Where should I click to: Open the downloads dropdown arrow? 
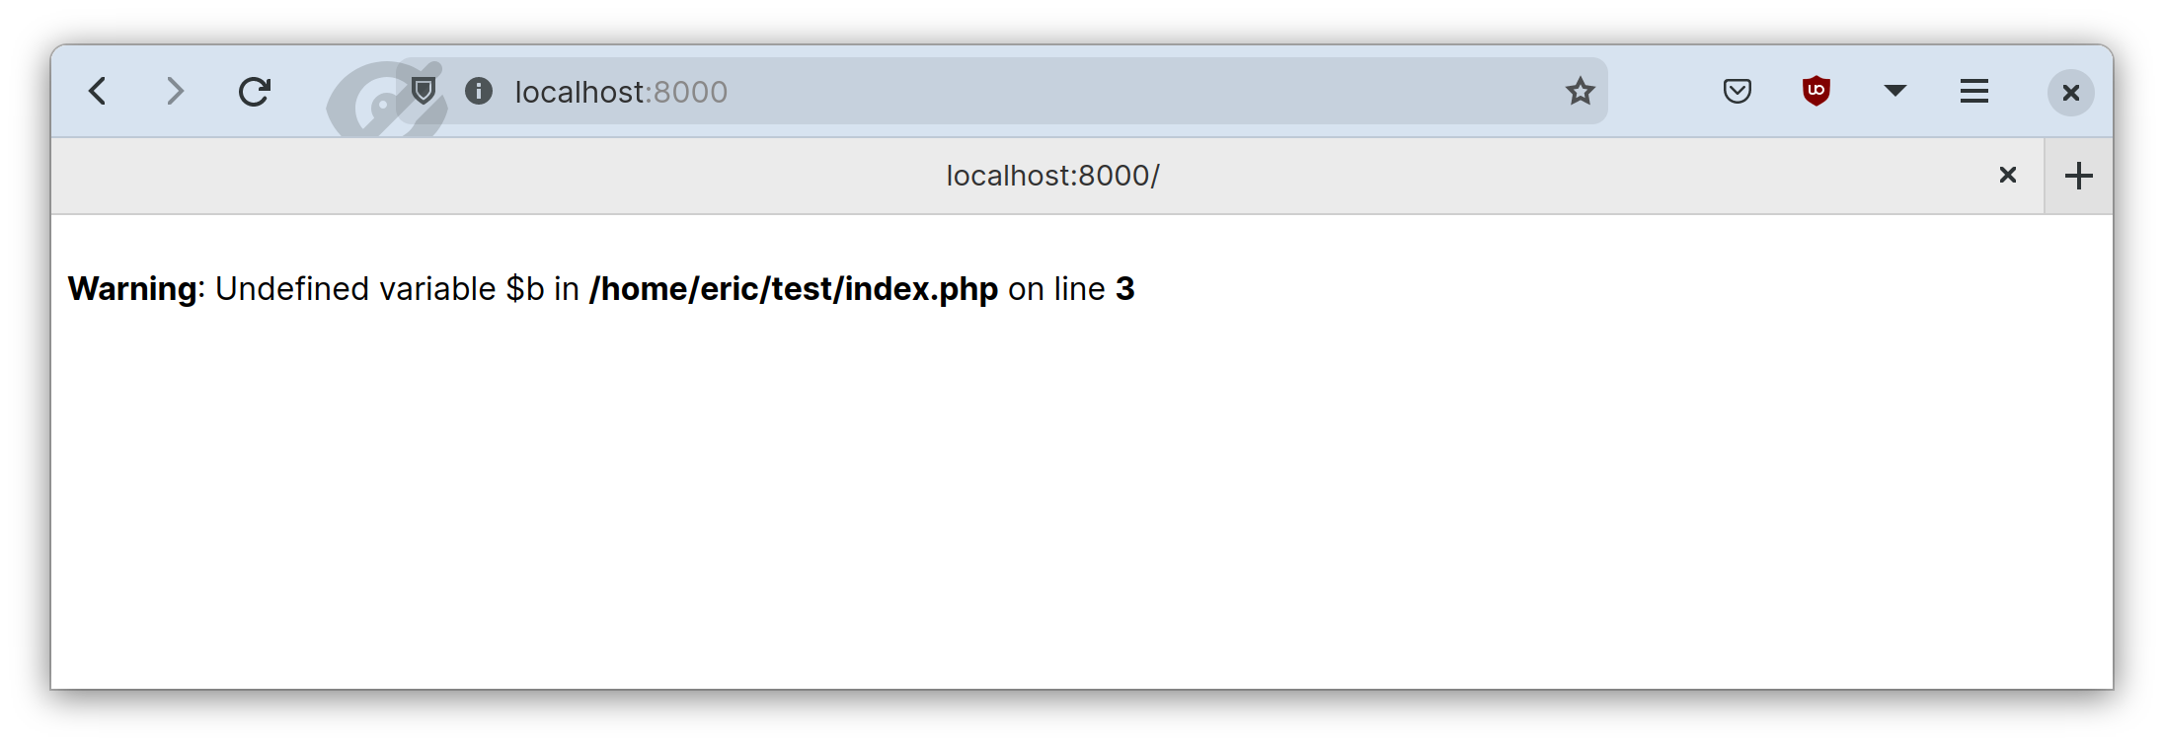point(1894,91)
